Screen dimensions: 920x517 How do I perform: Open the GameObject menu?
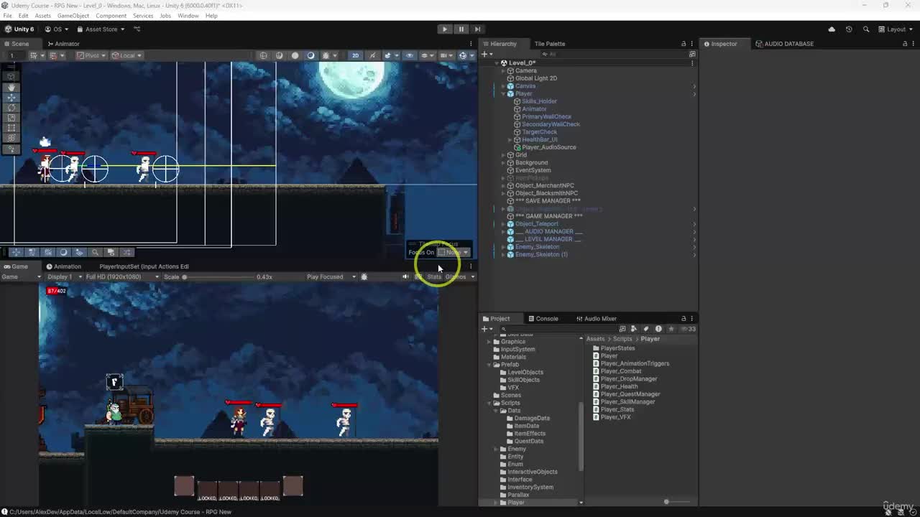[x=73, y=16]
